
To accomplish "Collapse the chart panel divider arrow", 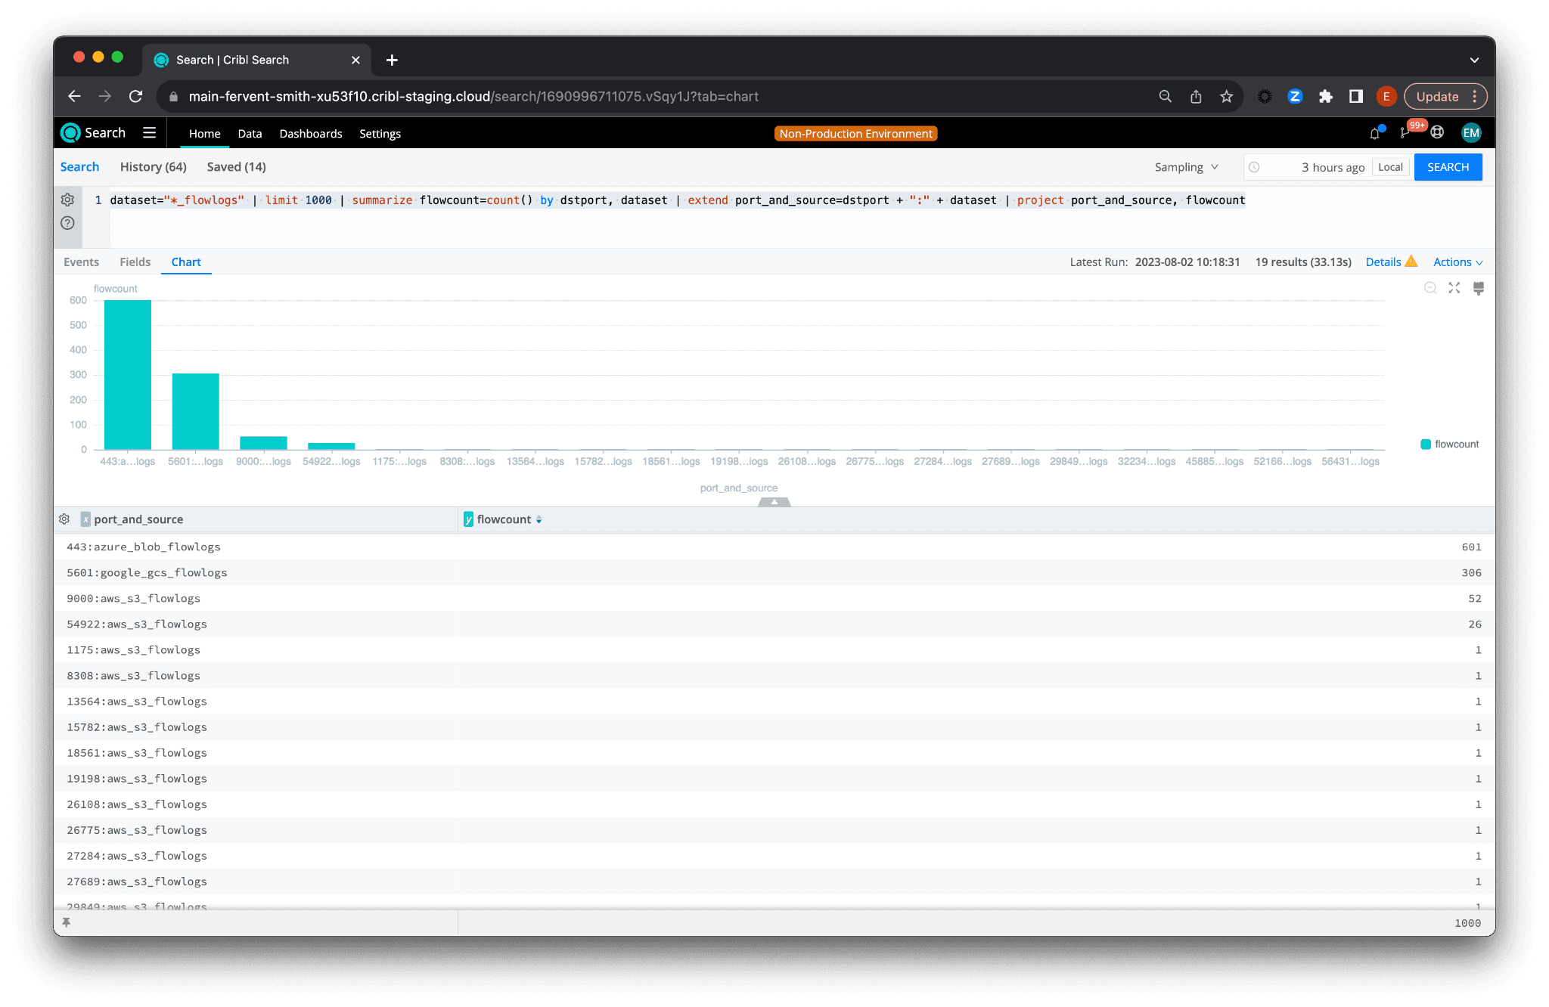I will [x=774, y=502].
